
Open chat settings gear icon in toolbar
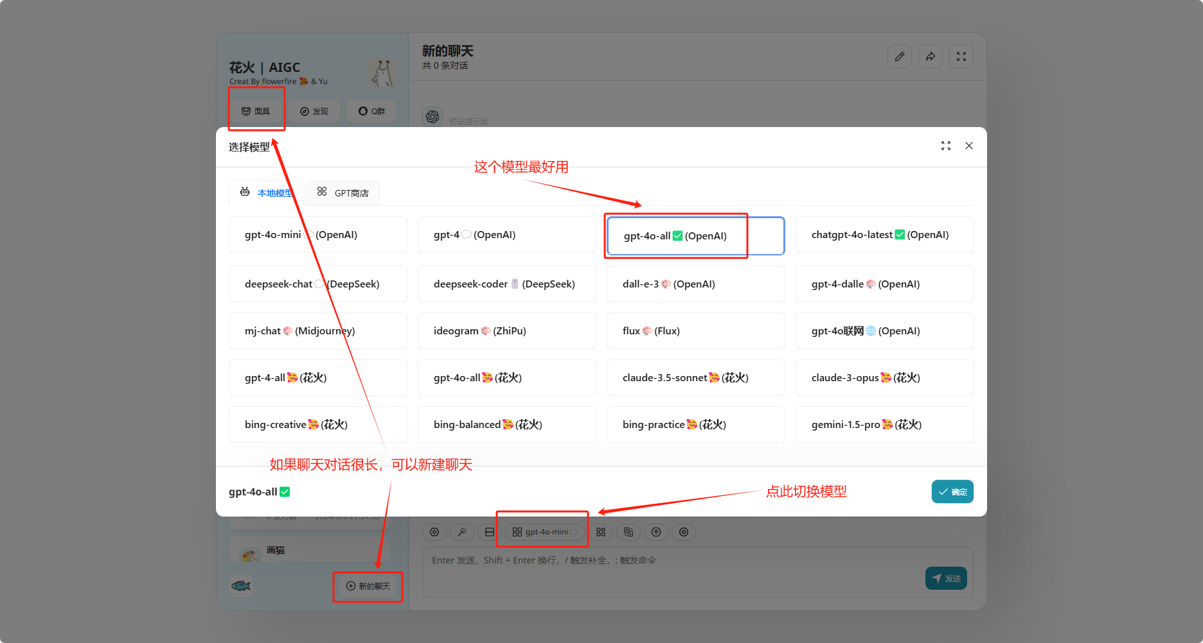(x=434, y=532)
